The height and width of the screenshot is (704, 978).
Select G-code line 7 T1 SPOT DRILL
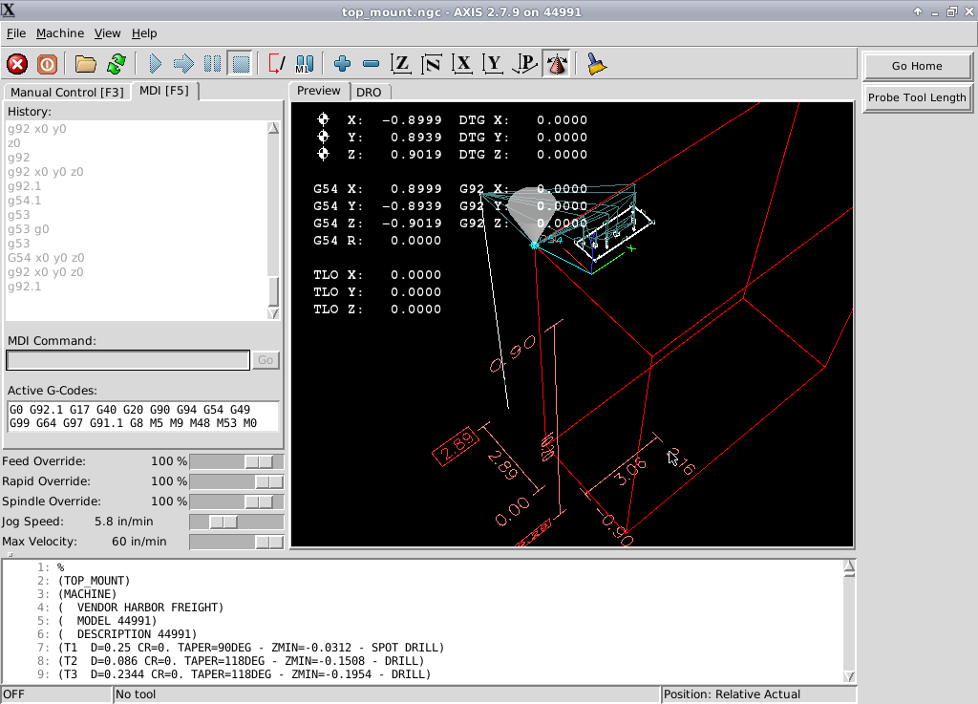(x=251, y=648)
